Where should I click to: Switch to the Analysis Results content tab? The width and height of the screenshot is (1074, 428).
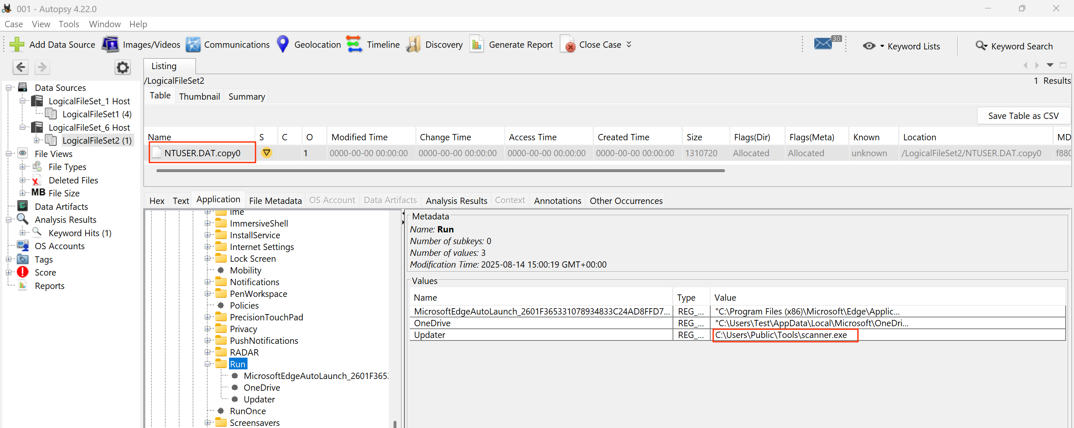click(x=456, y=201)
